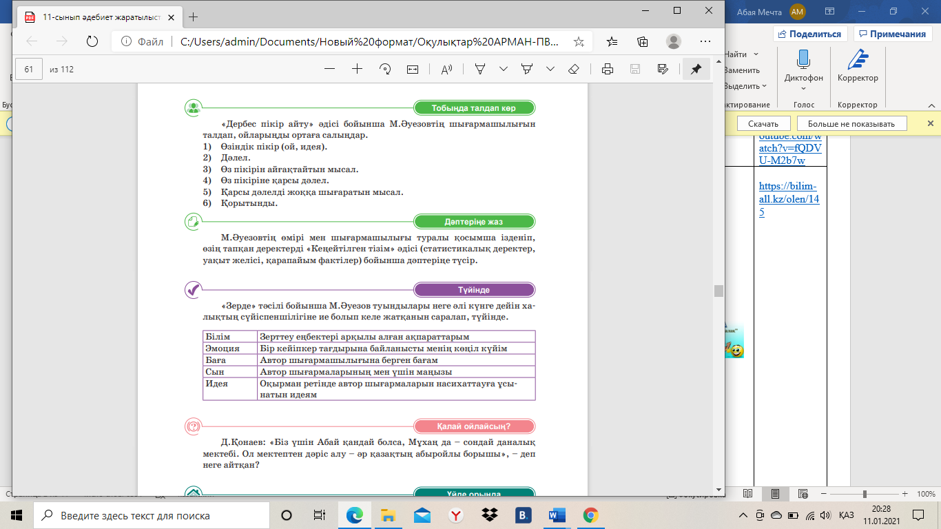The width and height of the screenshot is (941, 529).
Task: Switch Word to read mode view
Action: (748, 494)
